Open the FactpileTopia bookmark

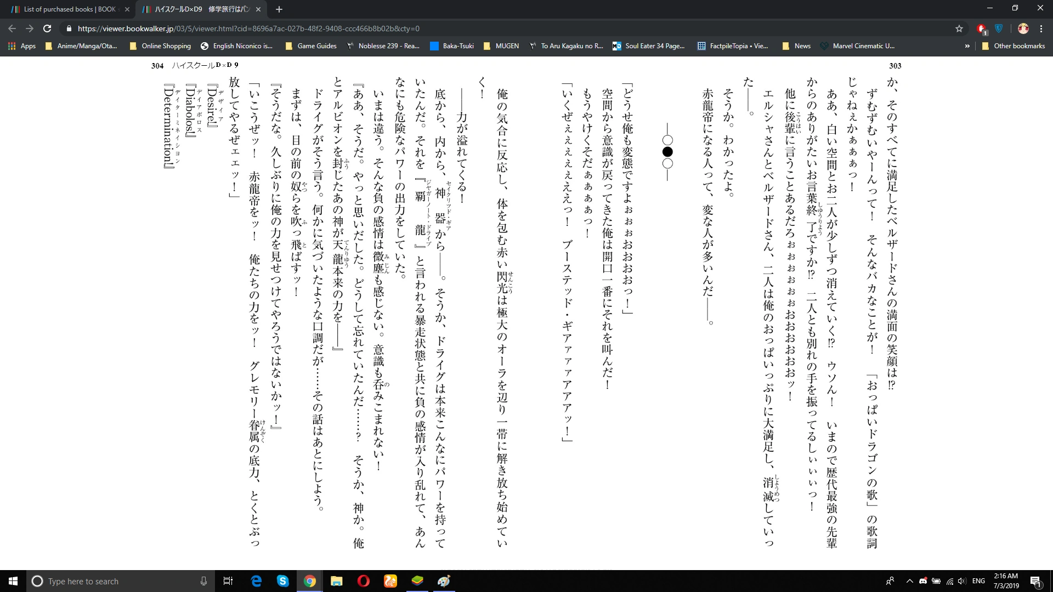(733, 46)
